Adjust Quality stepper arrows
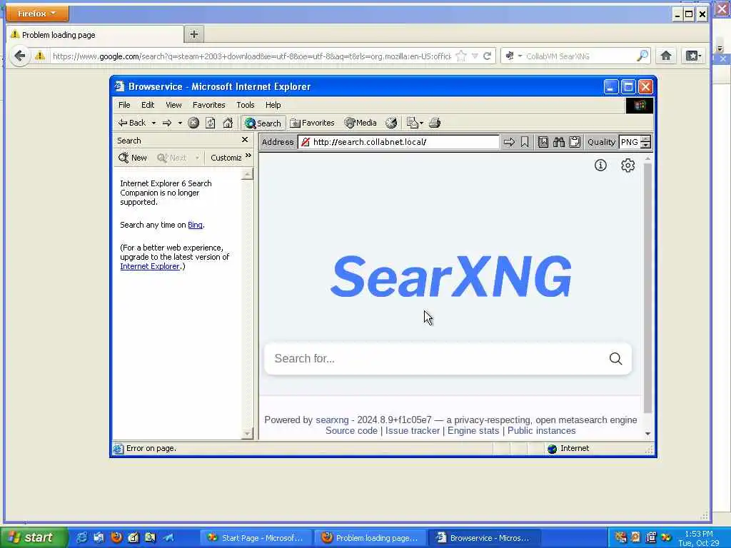This screenshot has width=731, height=548. point(645,142)
